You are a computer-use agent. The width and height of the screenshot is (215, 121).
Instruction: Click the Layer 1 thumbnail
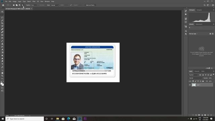[x=193, y=85]
